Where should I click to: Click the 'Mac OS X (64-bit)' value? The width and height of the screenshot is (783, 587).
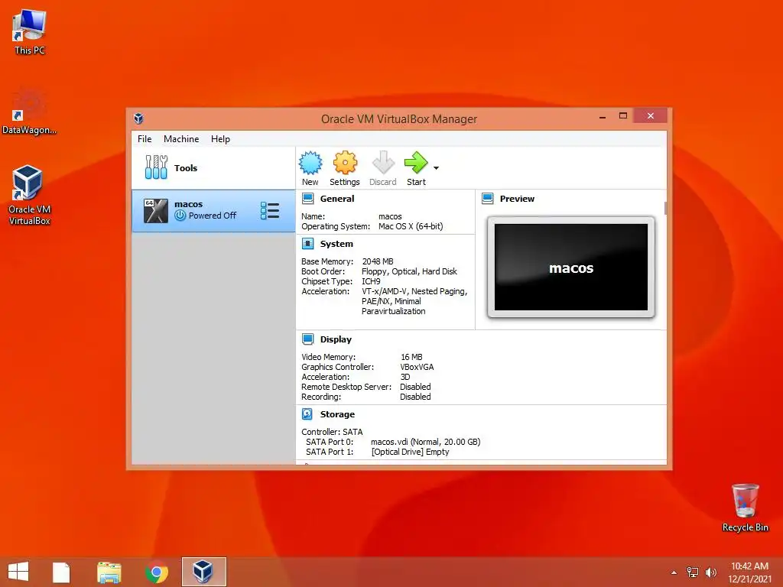point(411,226)
